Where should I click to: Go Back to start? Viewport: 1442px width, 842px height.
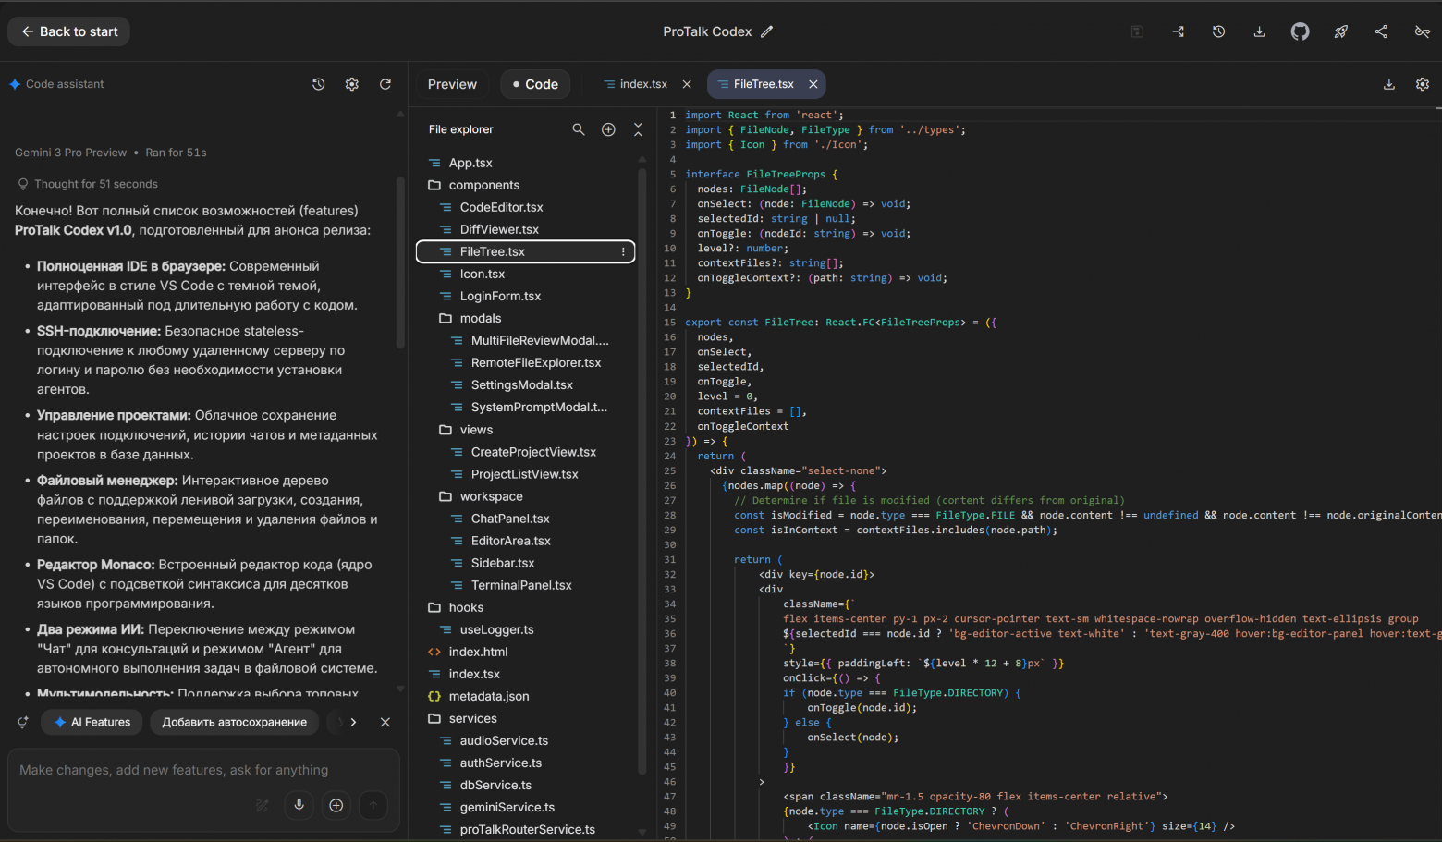69,31
